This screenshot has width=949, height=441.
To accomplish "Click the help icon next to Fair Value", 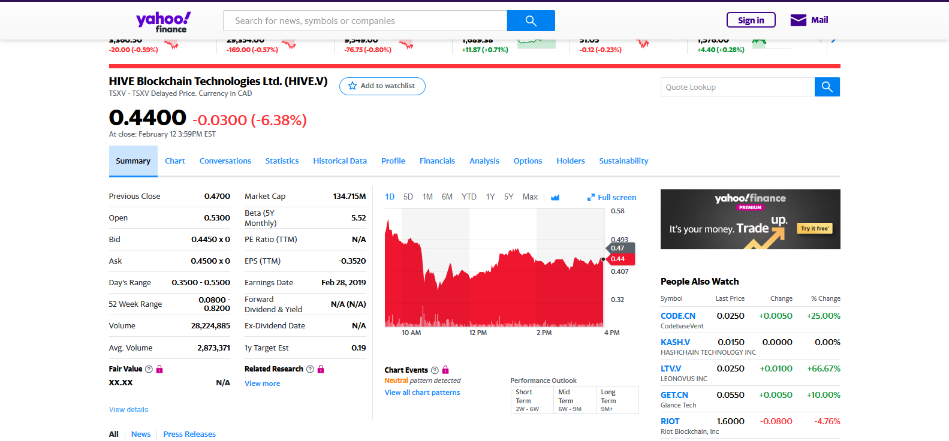I will coord(149,369).
